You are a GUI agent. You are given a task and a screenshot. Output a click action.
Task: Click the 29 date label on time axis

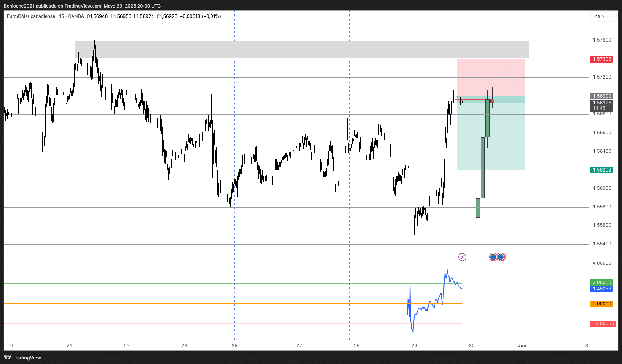pyautogui.click(x=414, y=346)
